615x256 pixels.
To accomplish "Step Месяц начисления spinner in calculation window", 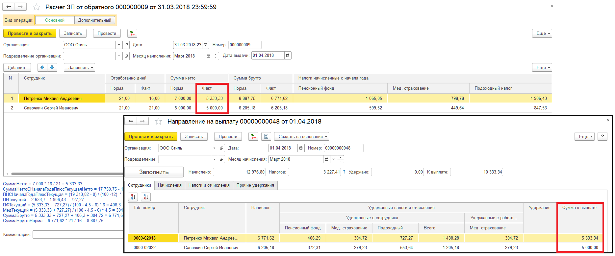I will pyautogui.click(x=216, y=56).
